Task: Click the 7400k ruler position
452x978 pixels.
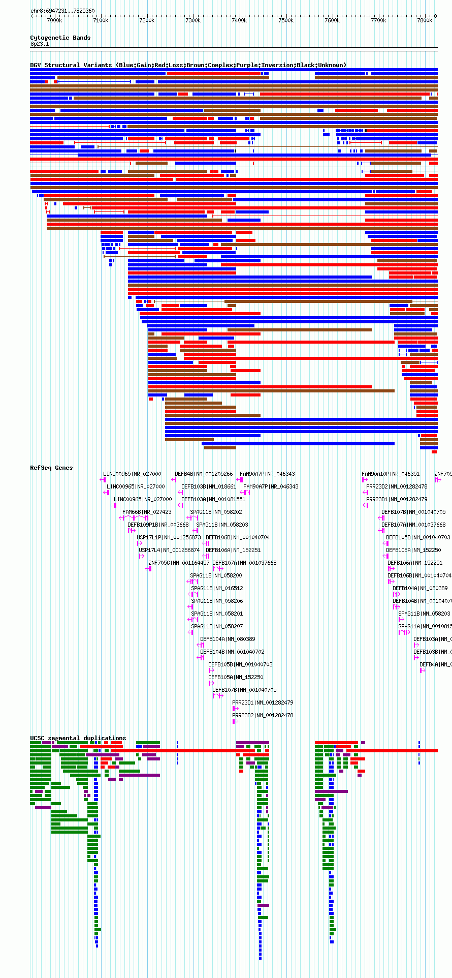Action: [239, 20]
